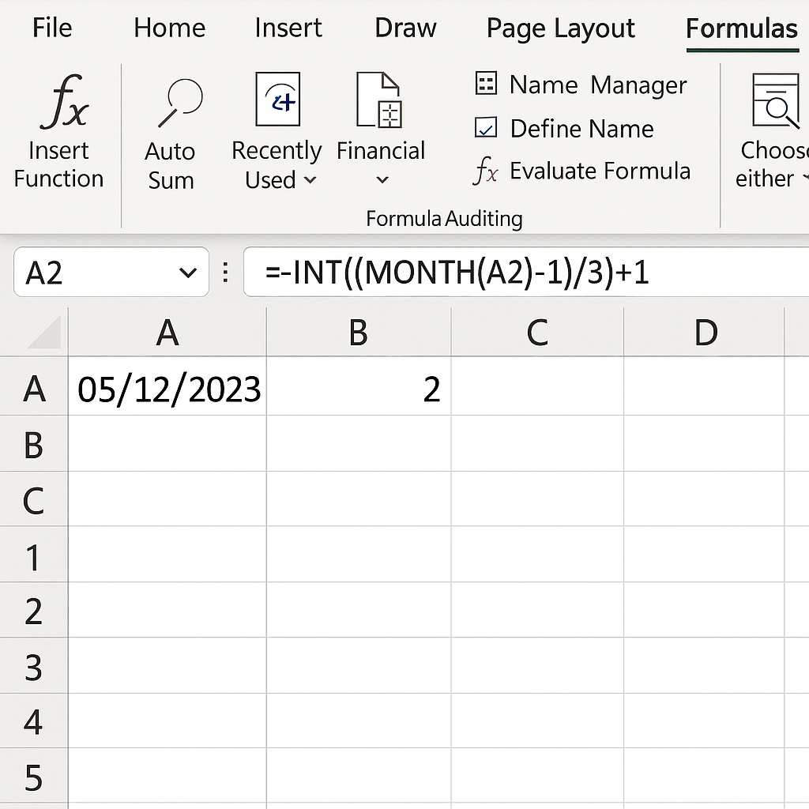Open the File menu tab
Image resolution: width=809 pixels, height=809 pixels.
point(52,28)
